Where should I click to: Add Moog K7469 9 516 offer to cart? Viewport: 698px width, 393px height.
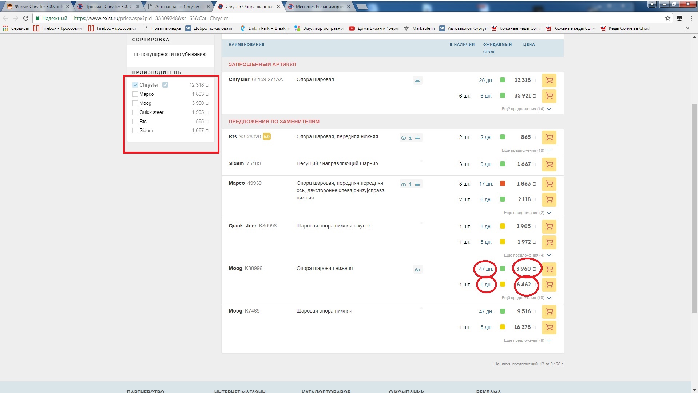549,312
